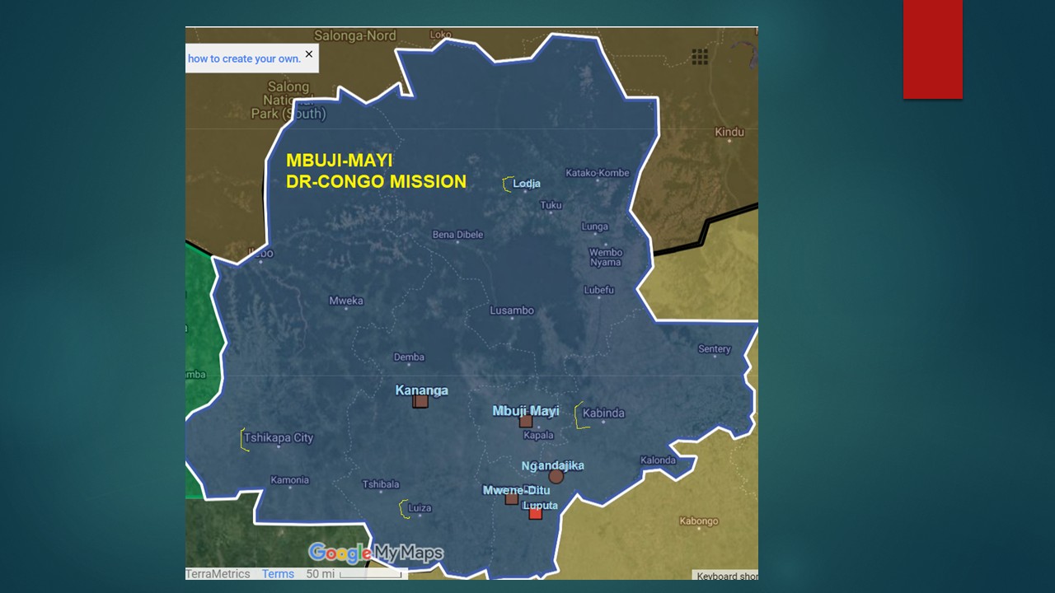1055x593 pixels.
Task: Click the Kindu city label
Action: [x=729, y=132]
